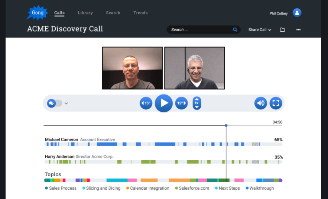Viewport: 328px width, 199px height.
Task: Select the Next Steps legend item
Action: click(227, 188)
